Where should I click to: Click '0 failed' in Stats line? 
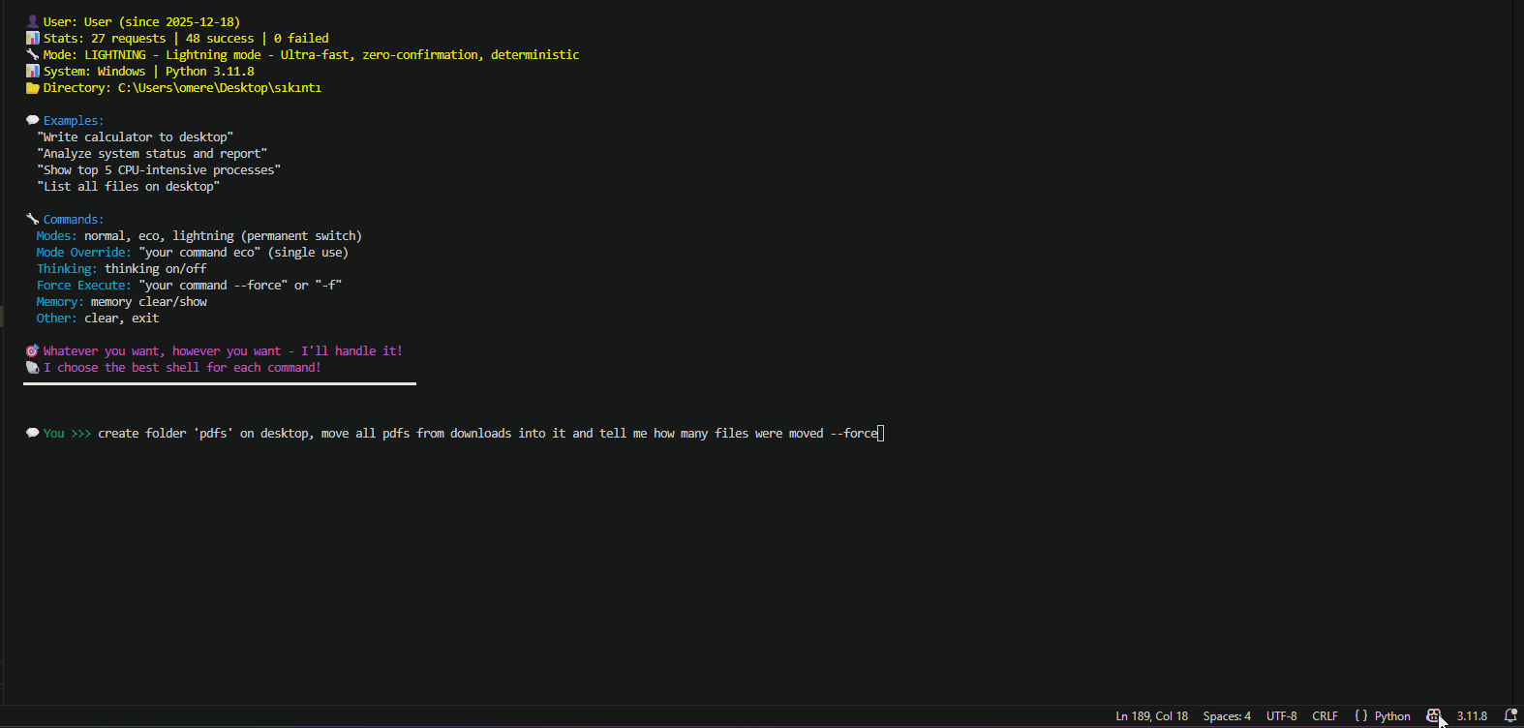point(301,39)
